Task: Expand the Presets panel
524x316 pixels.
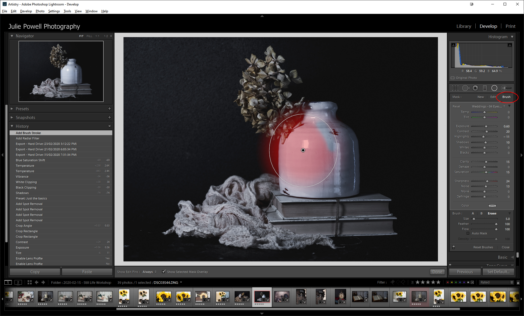Action: (x=12, y=109)
